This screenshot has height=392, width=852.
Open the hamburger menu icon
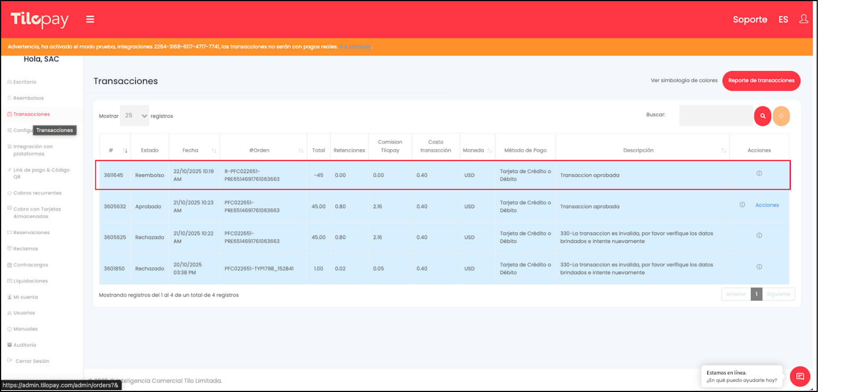tap(90, 19)
